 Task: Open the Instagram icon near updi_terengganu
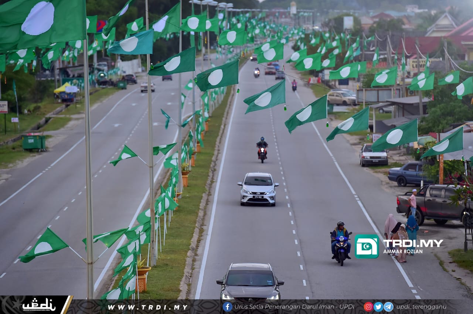pos(368,307)
